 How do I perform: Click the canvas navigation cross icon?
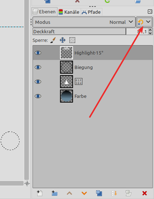click(27, 183)
